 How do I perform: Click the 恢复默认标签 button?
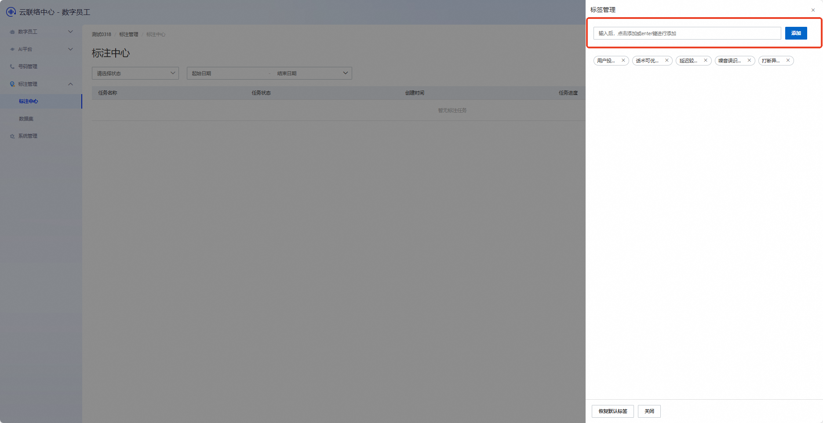pyautogui.click(x=613, y=411)
